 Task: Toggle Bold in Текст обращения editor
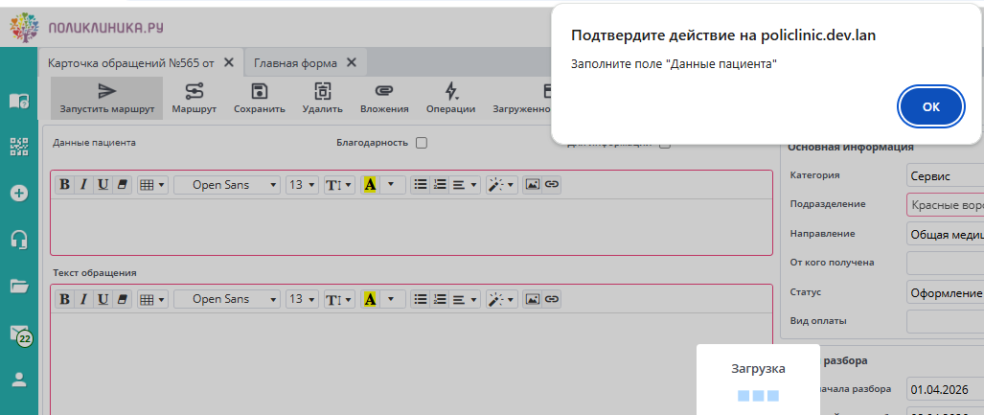[64, 299]
